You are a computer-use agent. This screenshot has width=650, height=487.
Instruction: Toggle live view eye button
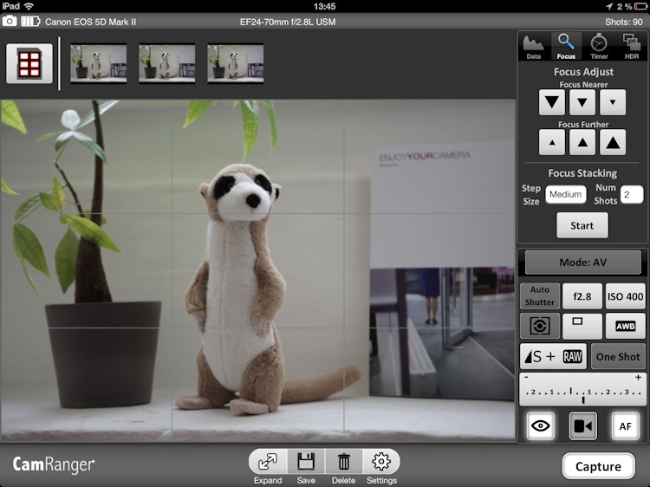coord(541,425)
